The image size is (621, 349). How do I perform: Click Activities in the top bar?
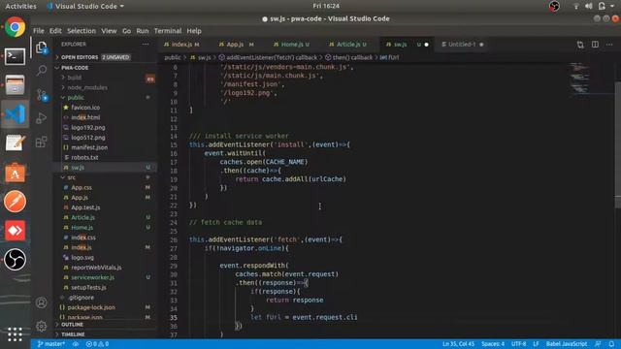(x=20, y=7)
